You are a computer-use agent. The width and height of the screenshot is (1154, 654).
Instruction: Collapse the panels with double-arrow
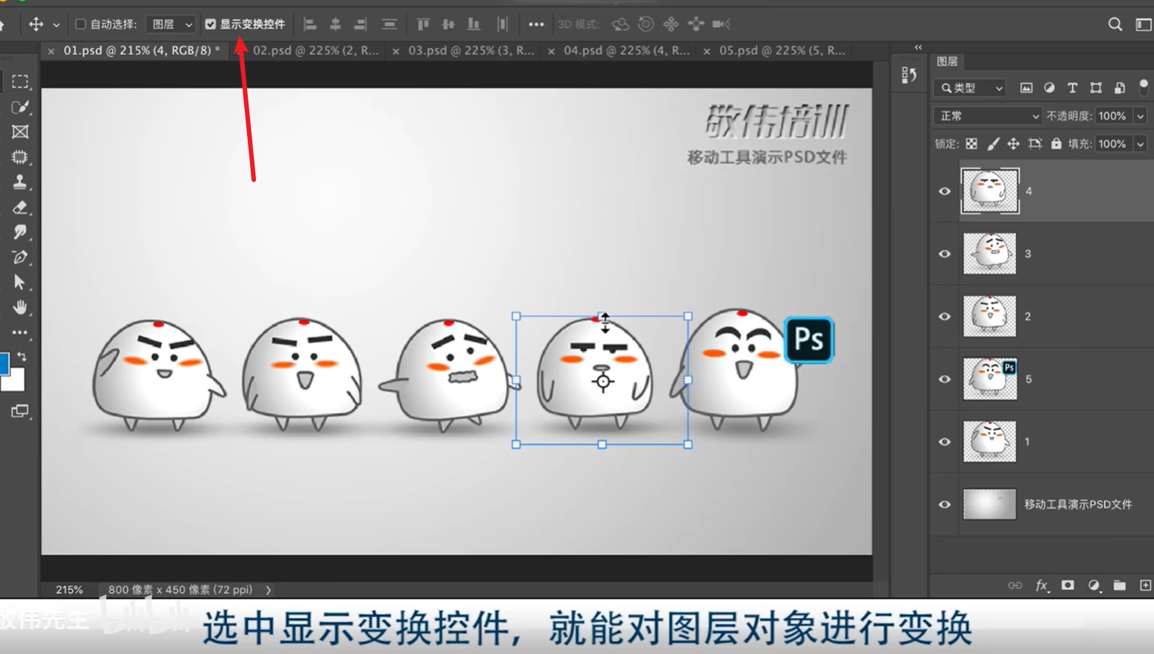pyautogui.click(x=918, y=47)
